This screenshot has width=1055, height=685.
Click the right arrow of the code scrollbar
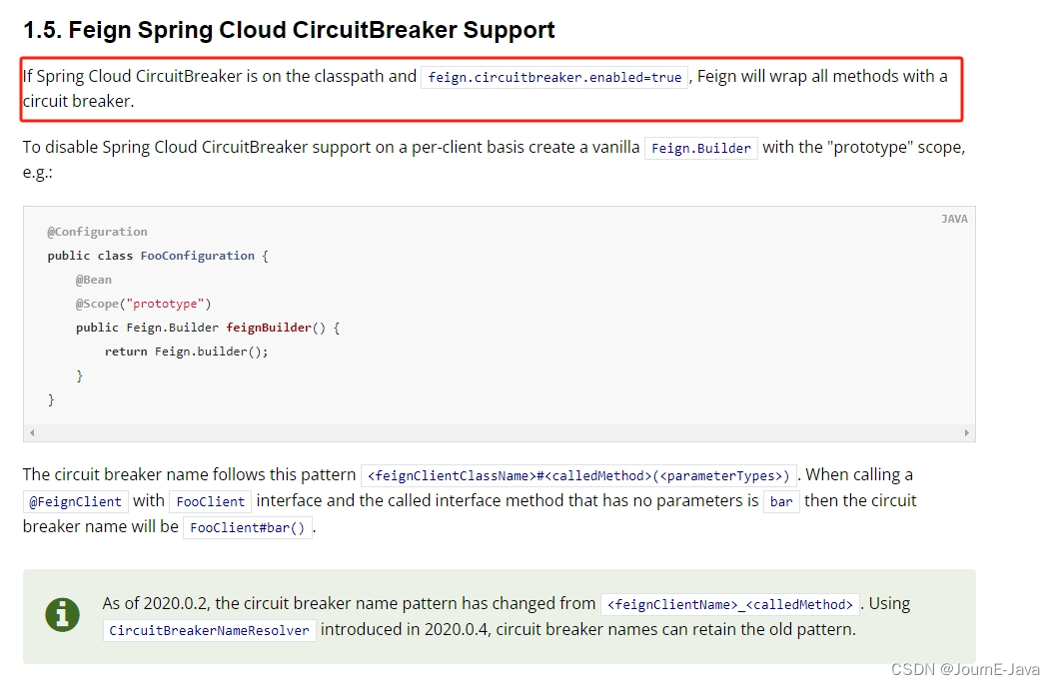[967, 433]
